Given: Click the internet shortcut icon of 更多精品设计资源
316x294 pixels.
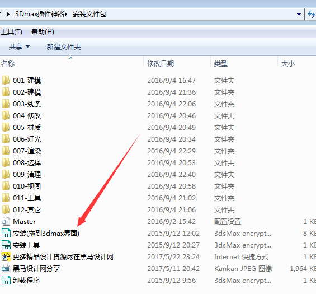Looking at the screenshot, I should coord(6,256).
